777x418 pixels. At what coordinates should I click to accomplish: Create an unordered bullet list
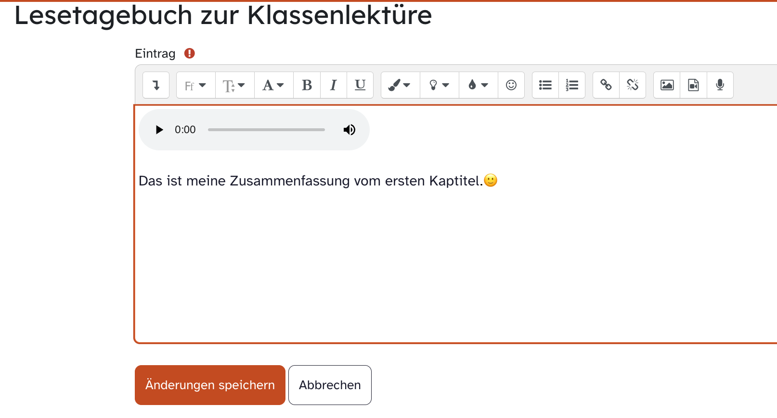coord(545,85)
